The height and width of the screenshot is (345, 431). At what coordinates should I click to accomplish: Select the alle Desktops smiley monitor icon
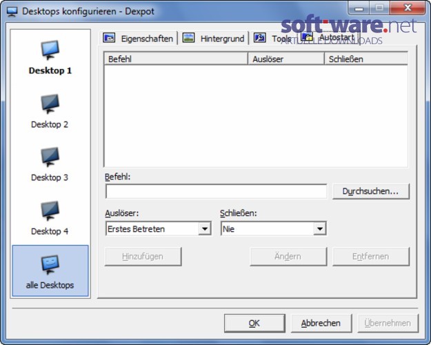tap(50, 265)
